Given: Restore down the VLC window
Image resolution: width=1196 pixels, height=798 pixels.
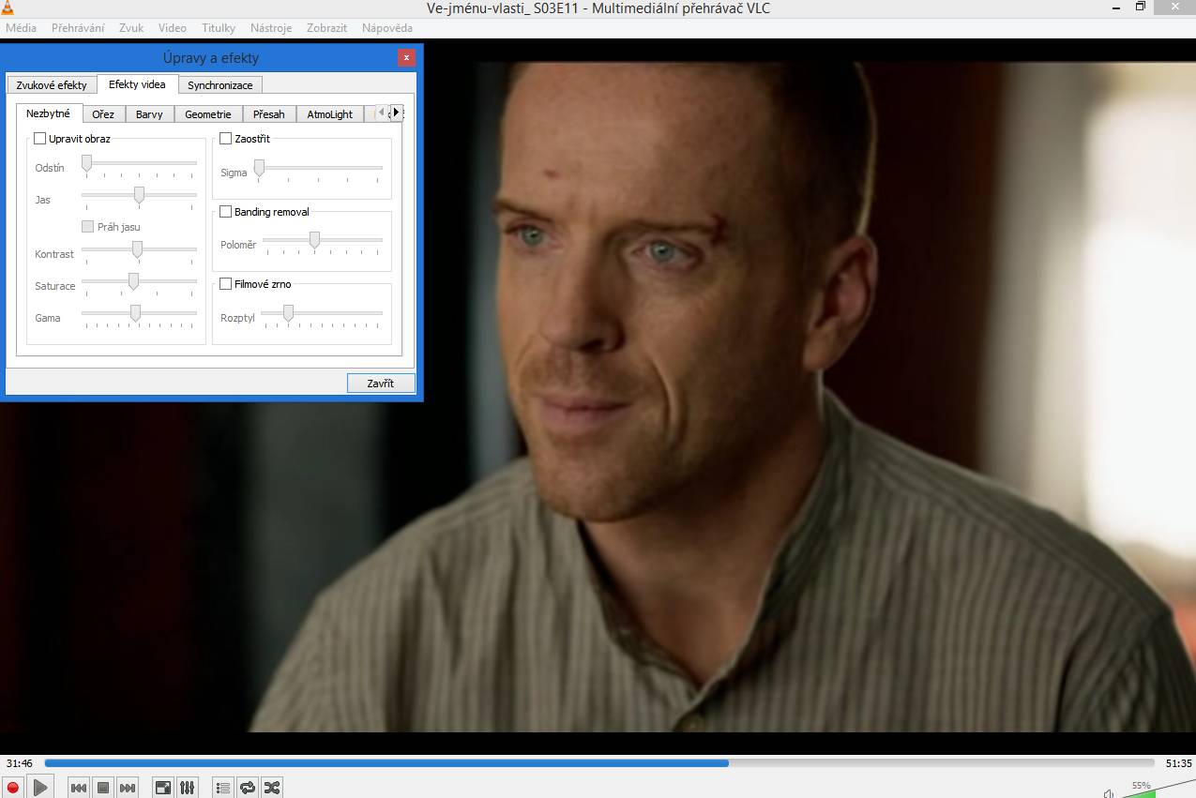Looking at the screenshot, I should coord(1141,8).
